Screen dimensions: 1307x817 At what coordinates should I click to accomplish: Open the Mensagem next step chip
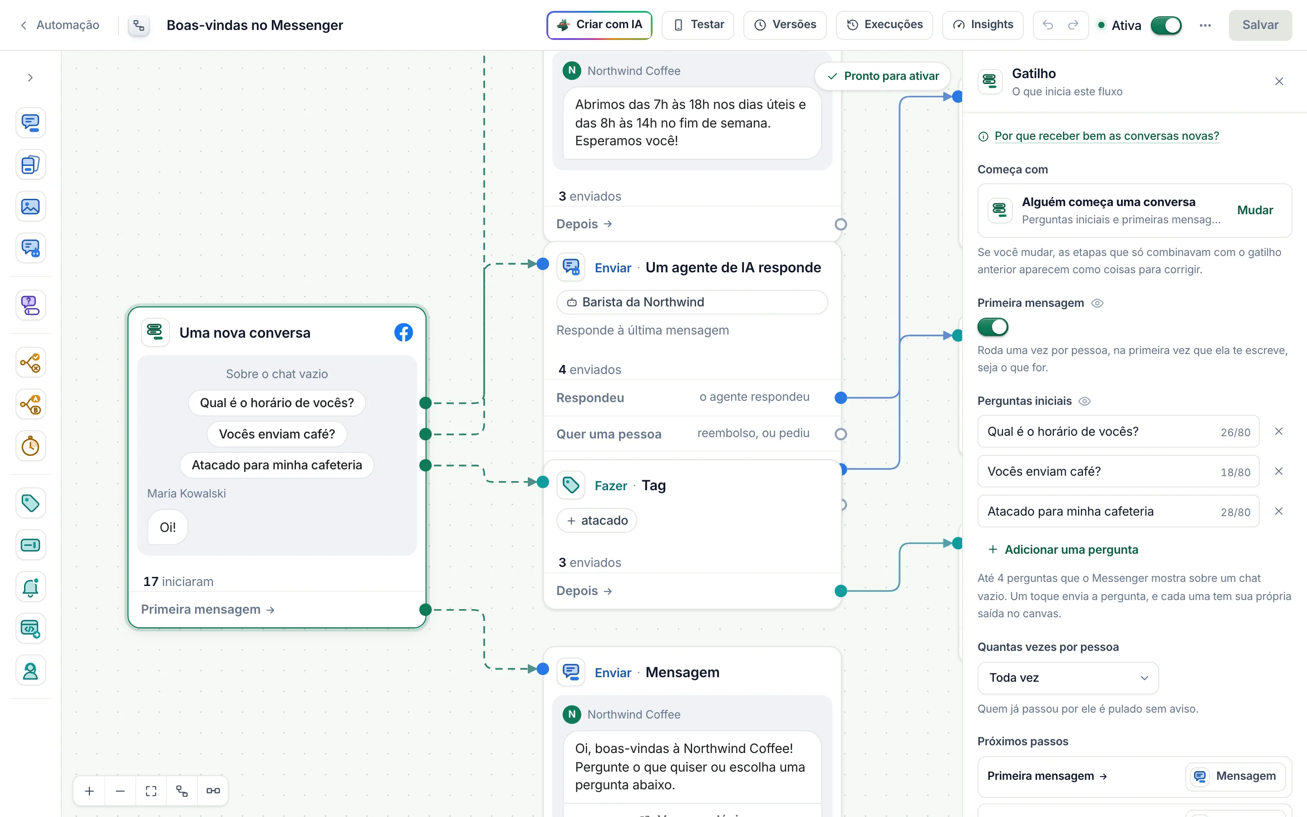tap(1235, 776)
